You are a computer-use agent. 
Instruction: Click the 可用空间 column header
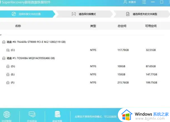[151, 26]
